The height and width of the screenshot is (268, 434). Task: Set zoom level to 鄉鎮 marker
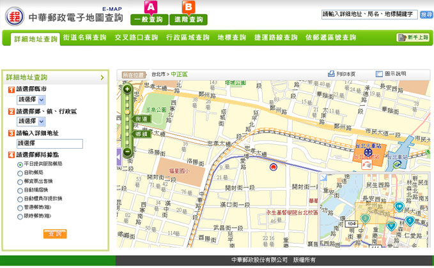[142, 134]
